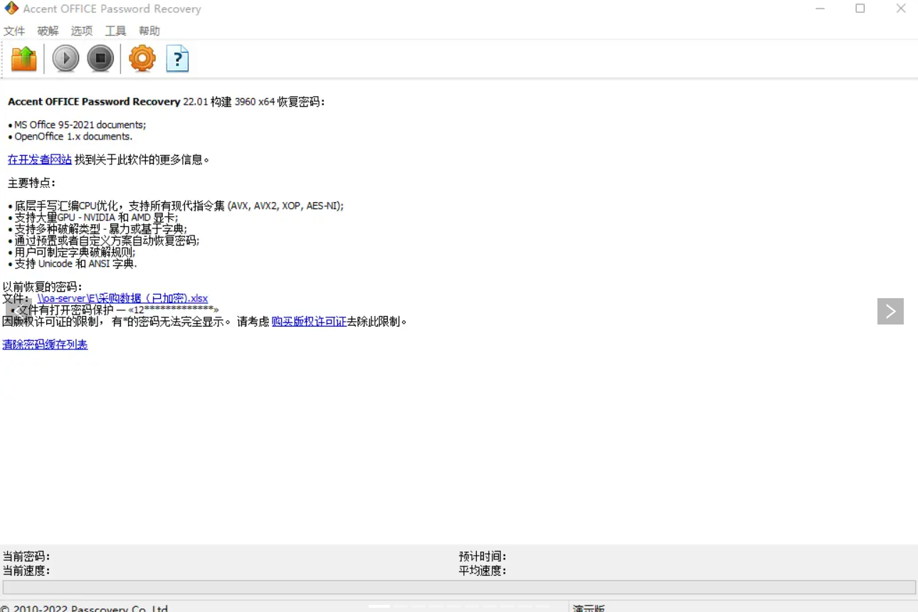Screen dimensions: 918x612
Task: Close the Accent OFFICE Password Recovery window
Action: click(x=900, y=9)
